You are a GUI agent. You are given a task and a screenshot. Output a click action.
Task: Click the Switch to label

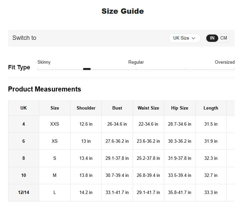coord(24,38)
